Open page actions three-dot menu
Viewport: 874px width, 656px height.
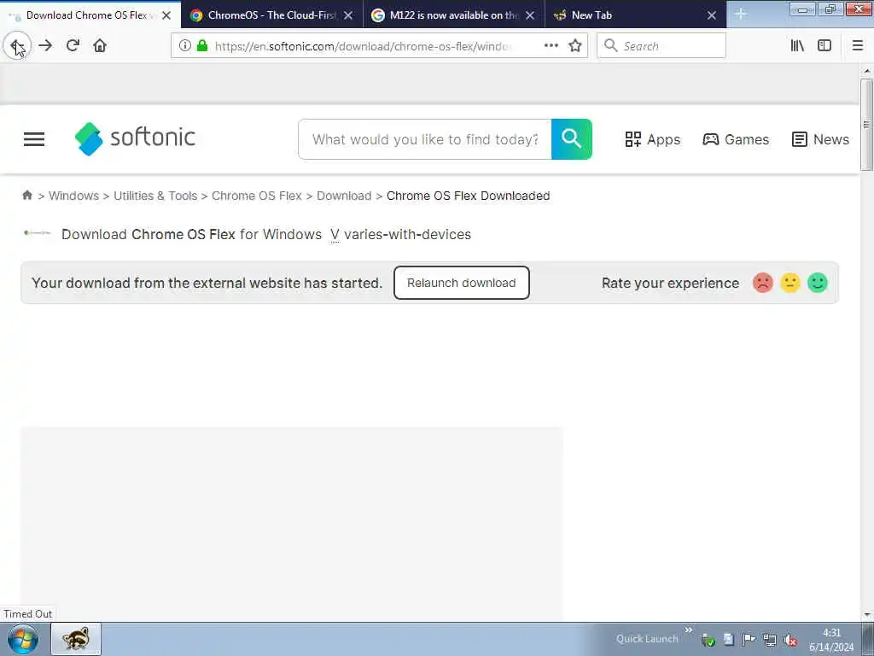point(551,46)
